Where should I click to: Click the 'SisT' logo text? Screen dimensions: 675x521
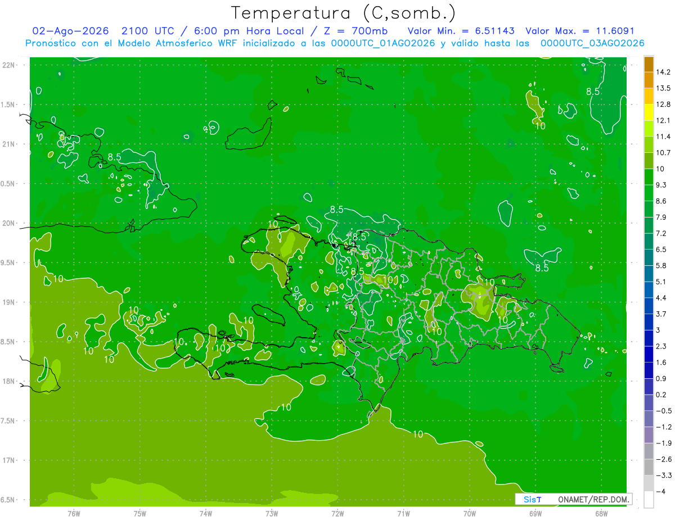pyautogui.click(x=532, y=499)
